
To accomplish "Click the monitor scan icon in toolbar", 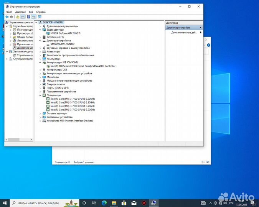I will [x=40, y=17].
